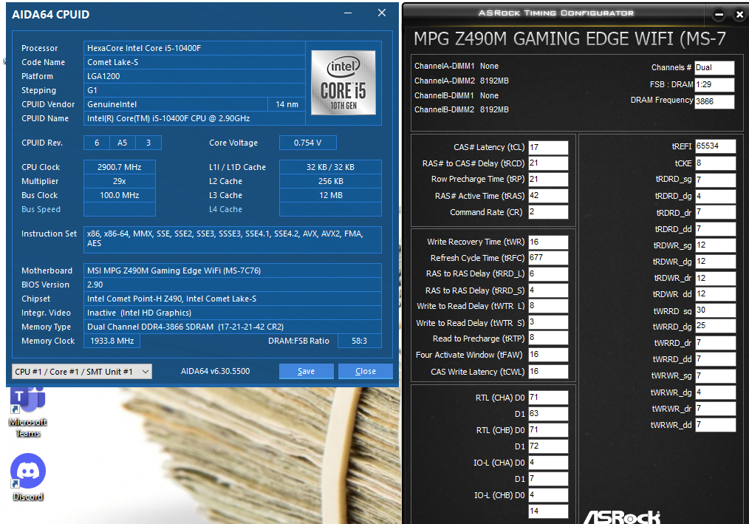Click the '14 nm' process value

287,104
